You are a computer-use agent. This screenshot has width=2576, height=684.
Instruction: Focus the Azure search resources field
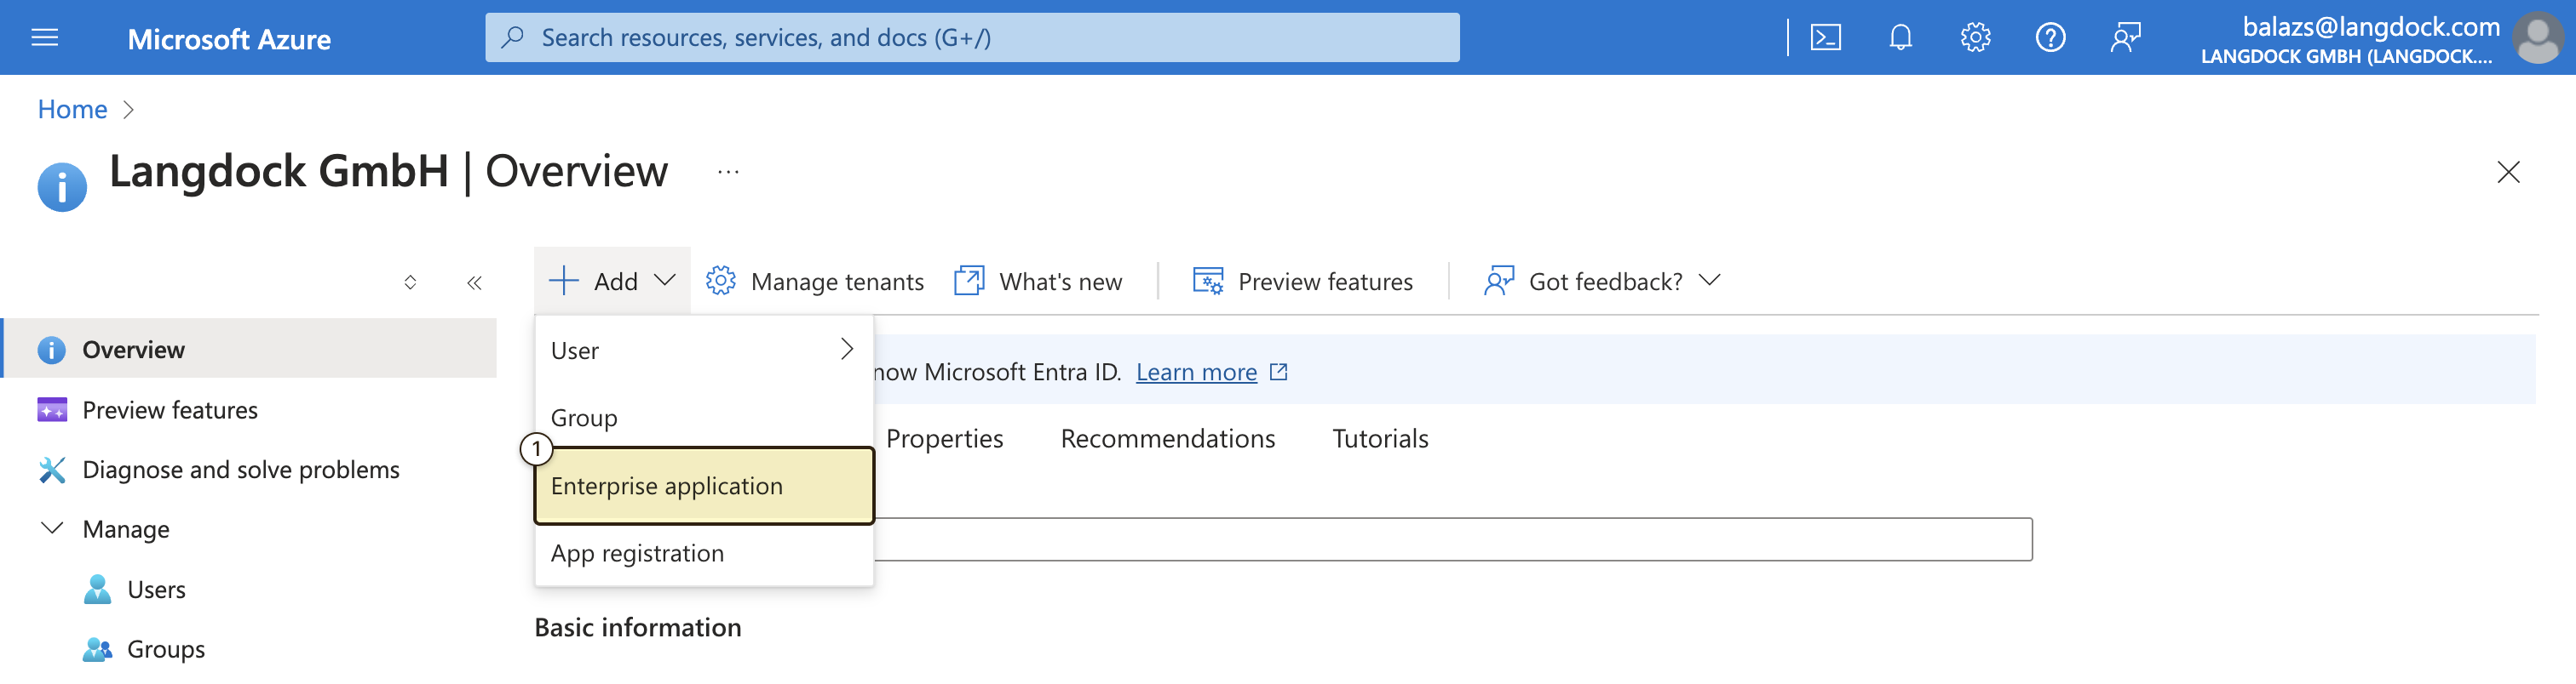[972, 38]
